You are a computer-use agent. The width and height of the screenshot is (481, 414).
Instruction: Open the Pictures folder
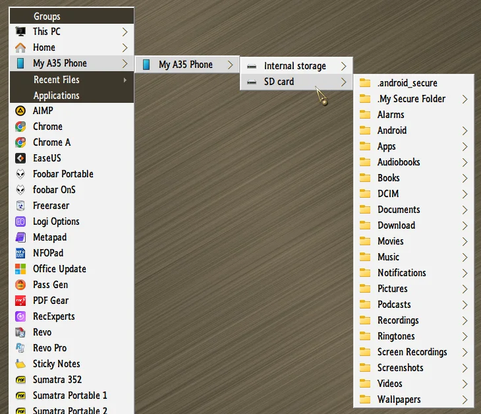point(414,289)
